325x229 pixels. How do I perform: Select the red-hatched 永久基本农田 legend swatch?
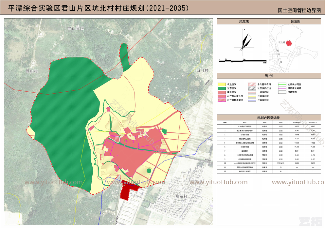[x=252, y=84]
